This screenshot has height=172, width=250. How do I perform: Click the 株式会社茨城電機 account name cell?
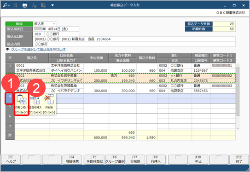click(x=66, y=86)
